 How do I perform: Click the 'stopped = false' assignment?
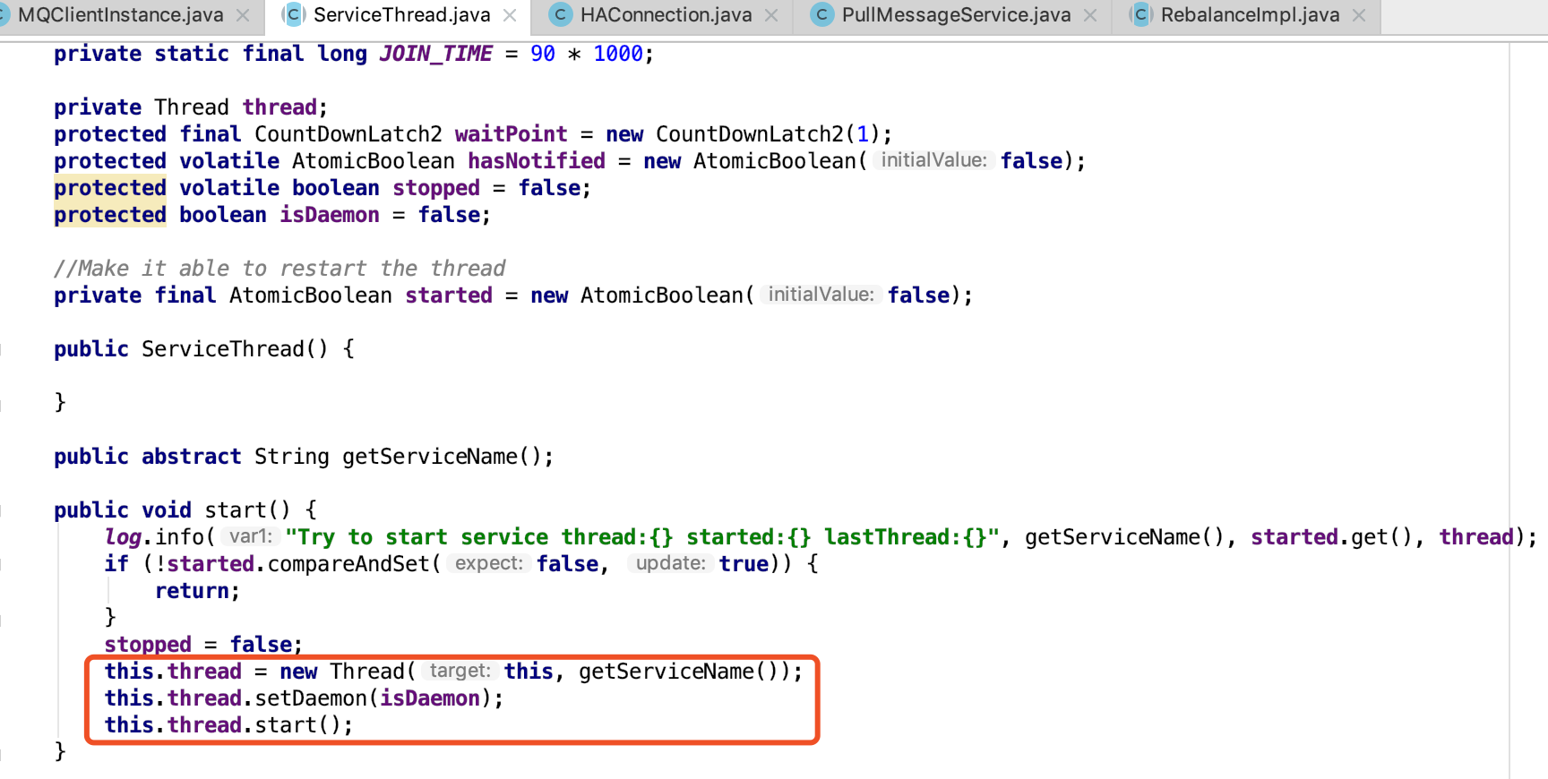click(x=203, y=645)
